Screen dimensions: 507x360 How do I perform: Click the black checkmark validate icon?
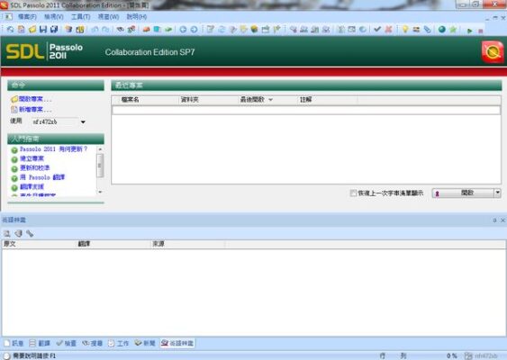(377, 30)
